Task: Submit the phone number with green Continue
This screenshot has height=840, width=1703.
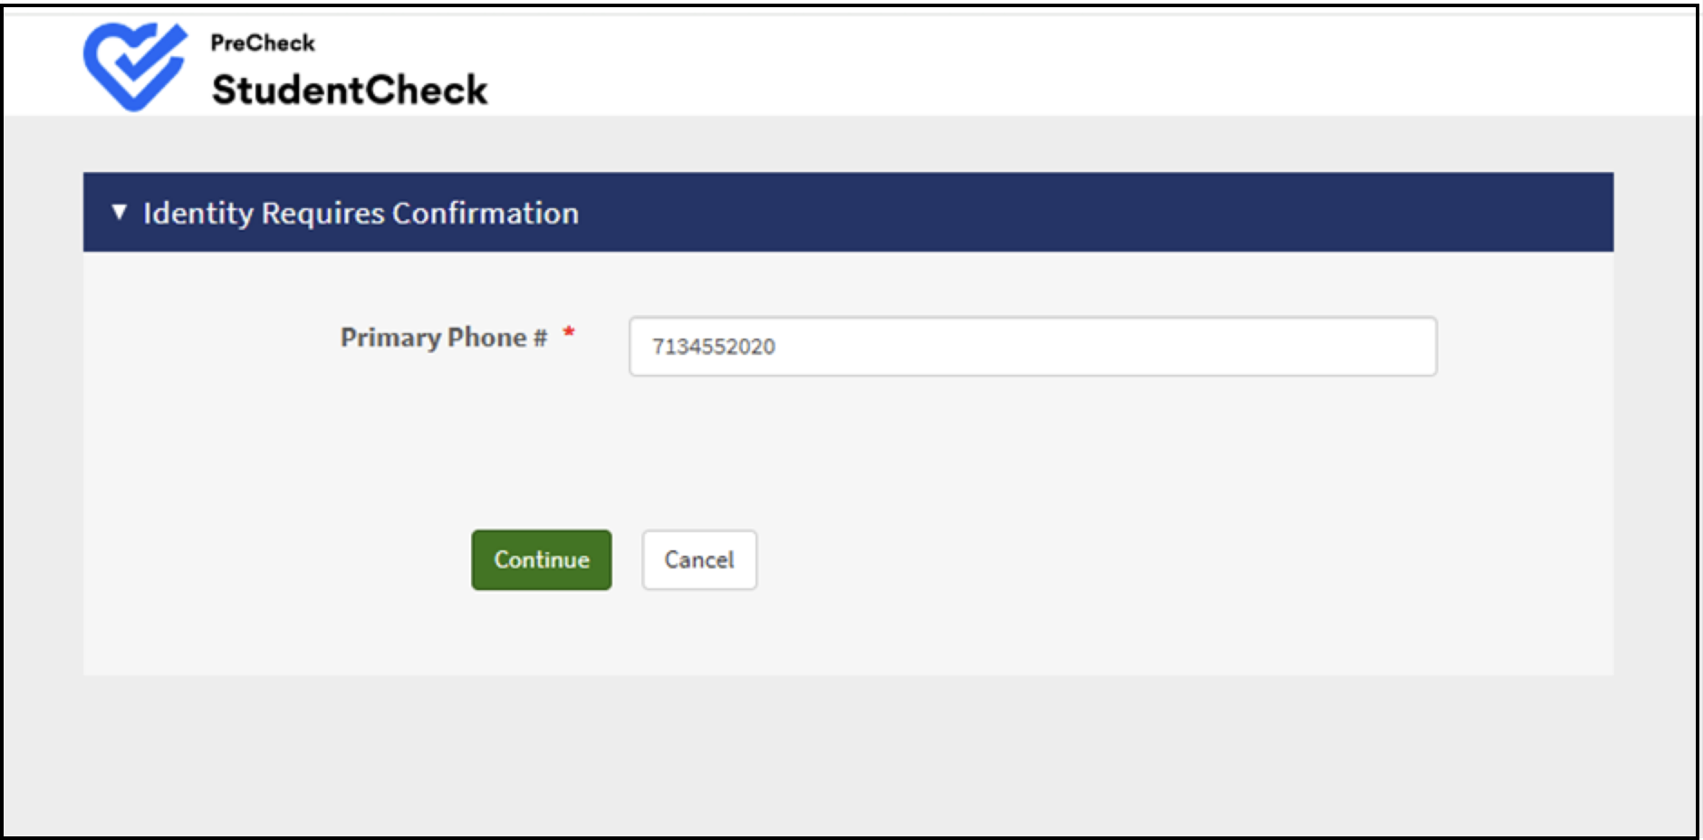Action: [x=541, y=559]
